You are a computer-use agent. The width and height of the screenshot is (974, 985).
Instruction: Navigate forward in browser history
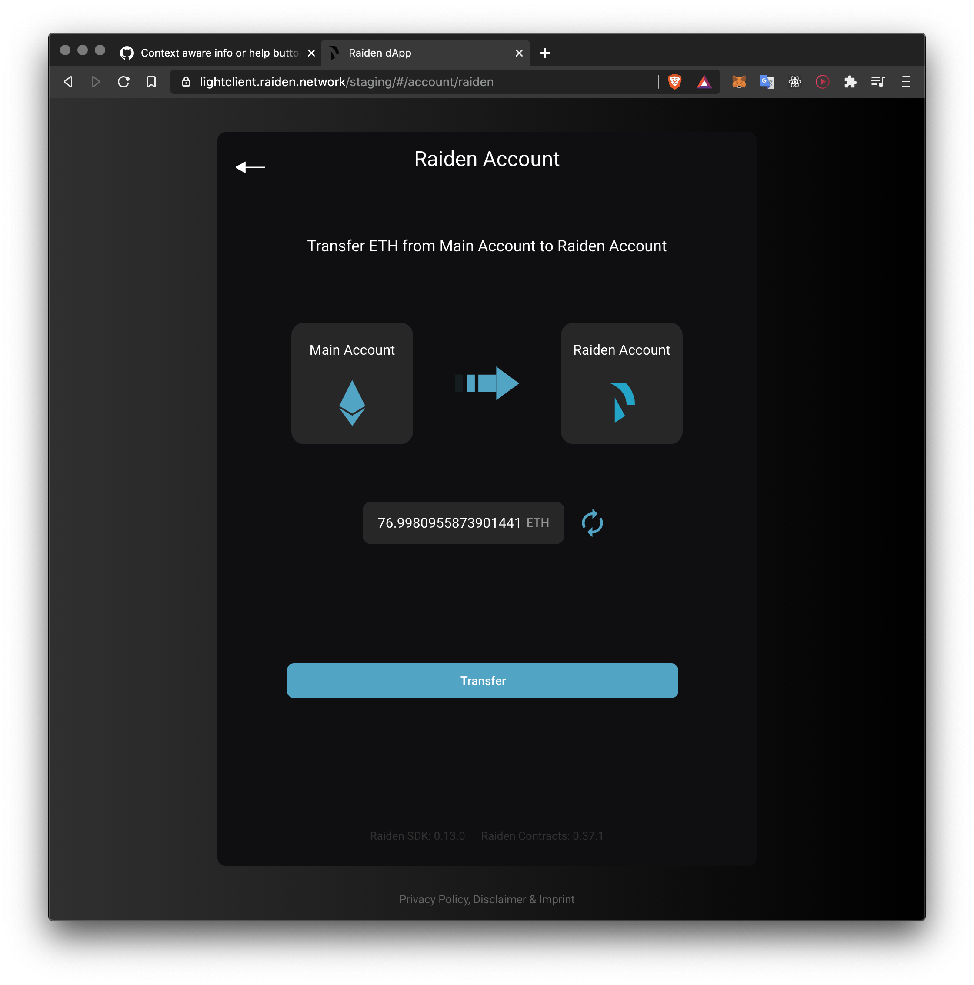point(95,82)
